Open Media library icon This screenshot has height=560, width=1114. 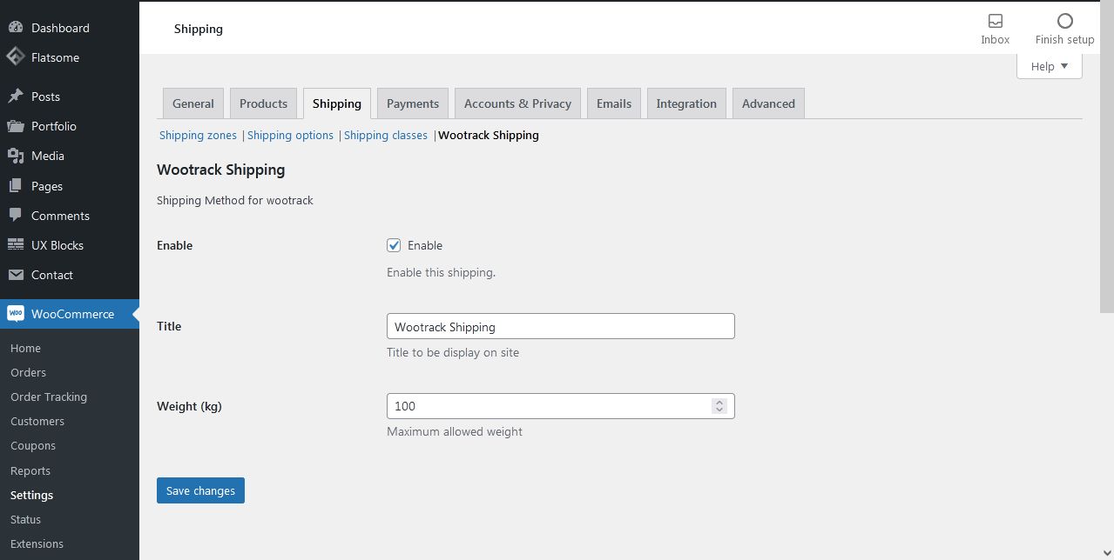click(15, 156)
